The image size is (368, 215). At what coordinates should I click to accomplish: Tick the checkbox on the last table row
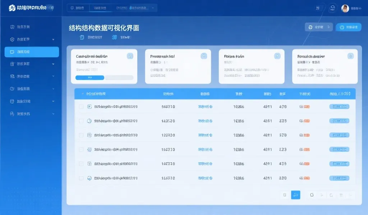tap(81, 178)
